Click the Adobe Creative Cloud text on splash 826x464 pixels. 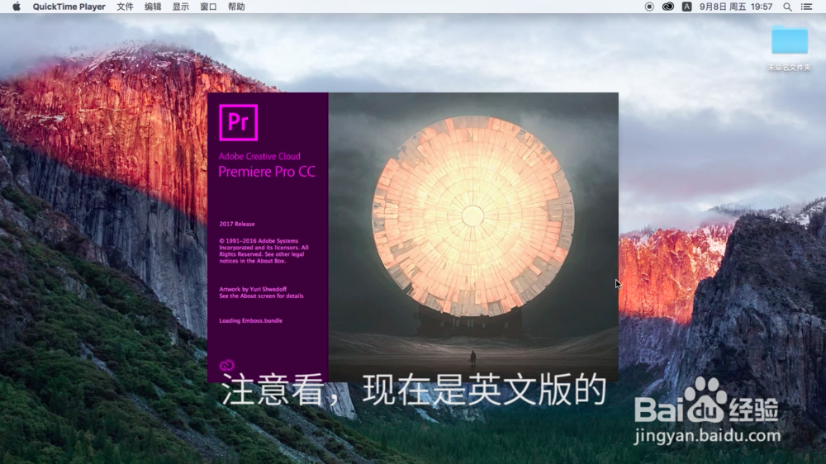tap(259, 156)
